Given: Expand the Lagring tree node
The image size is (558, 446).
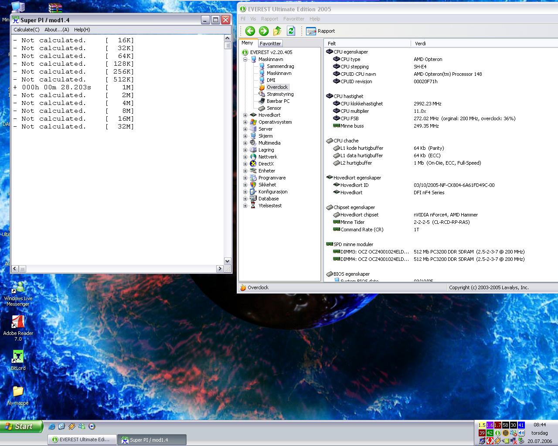Looking at the screenshot, I should [x=245, y=150].
